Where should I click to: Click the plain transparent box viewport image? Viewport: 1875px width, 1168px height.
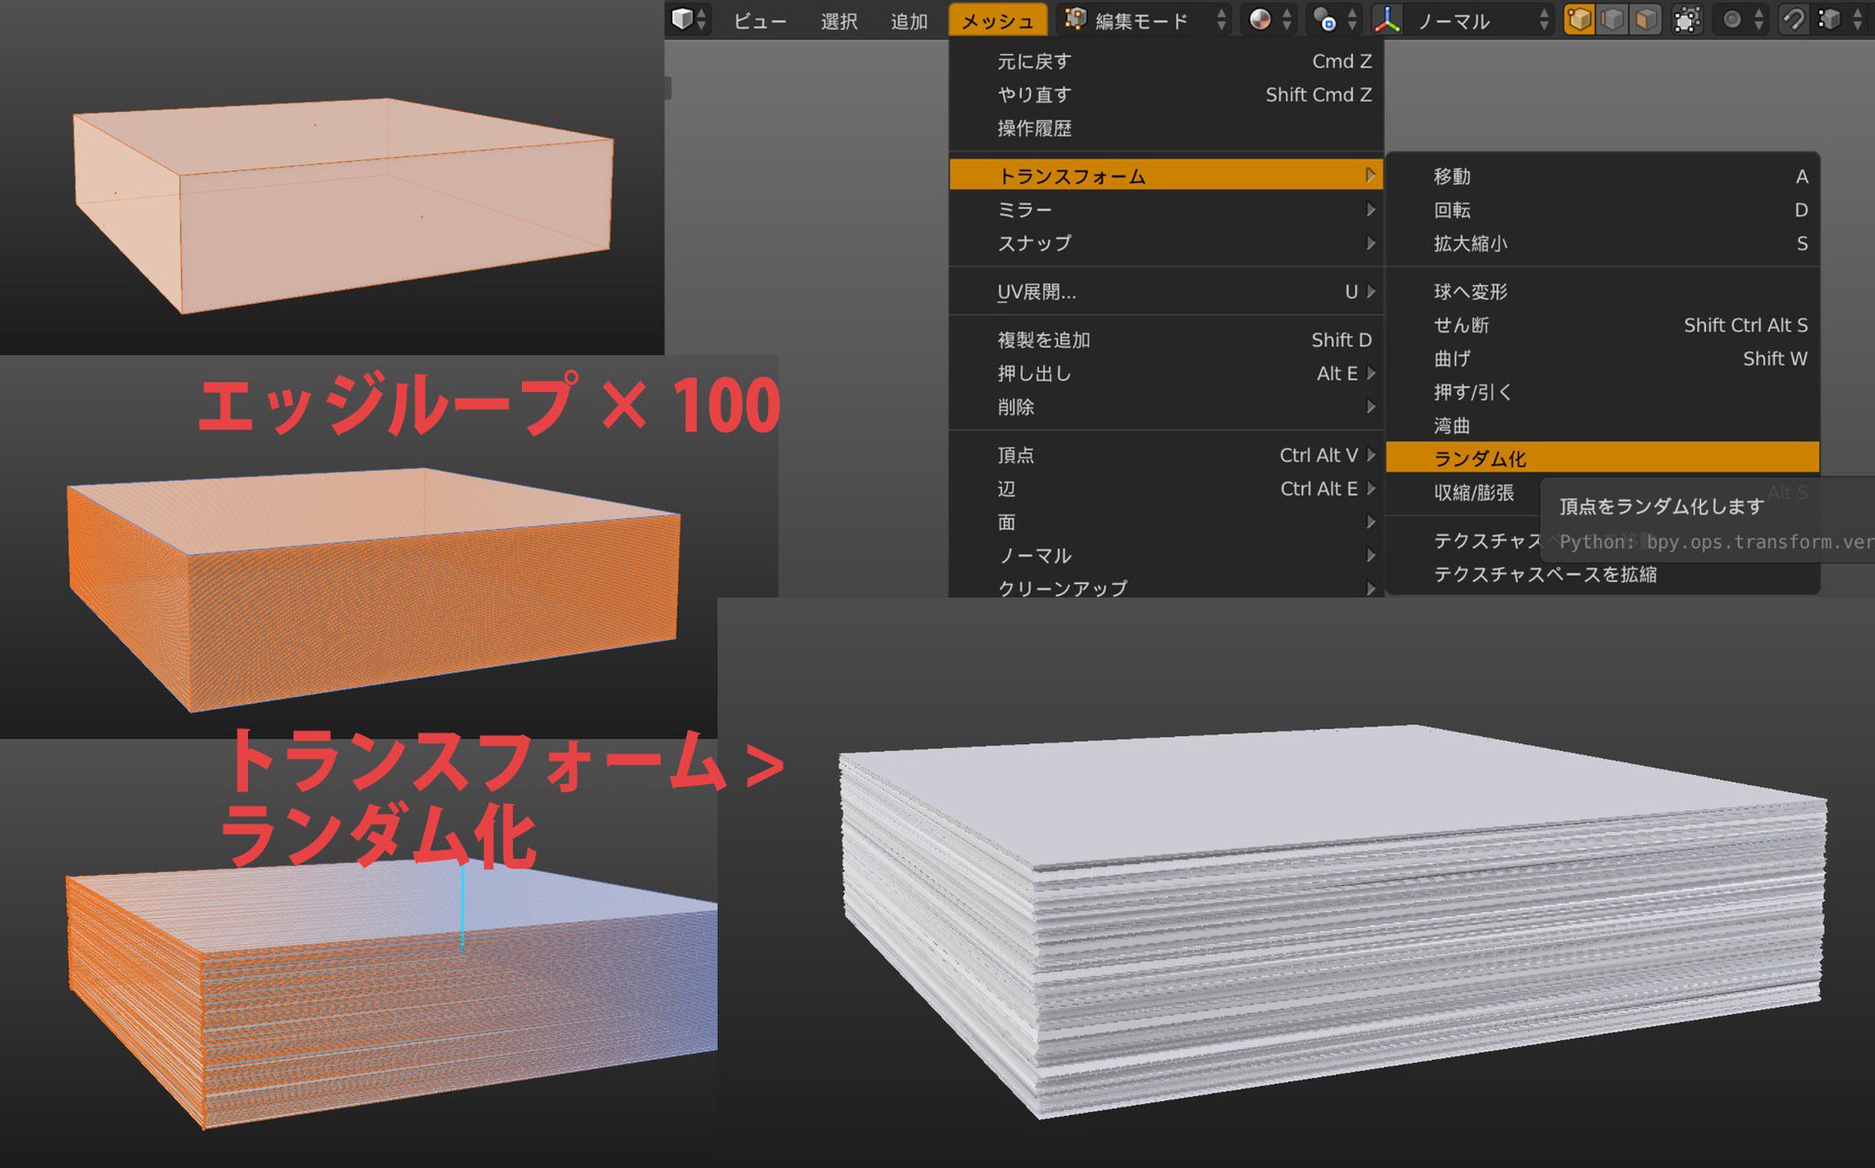tap(331, 178)
